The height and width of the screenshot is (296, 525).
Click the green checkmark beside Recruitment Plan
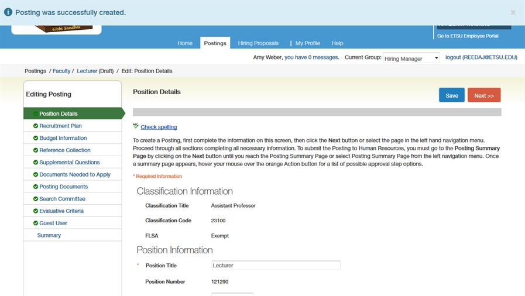(36, 126)
